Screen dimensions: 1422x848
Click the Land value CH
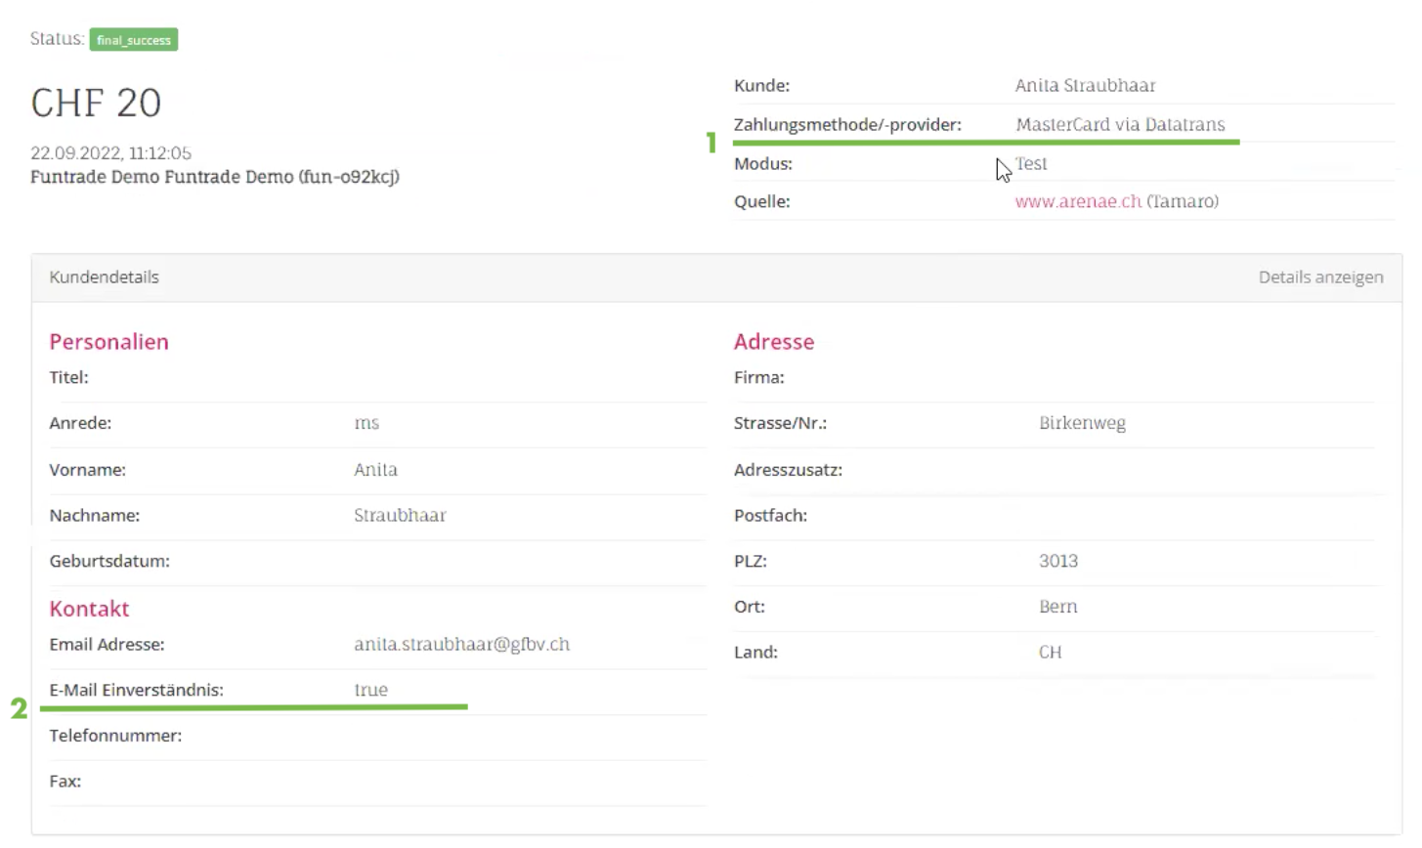coord(1050,653)
